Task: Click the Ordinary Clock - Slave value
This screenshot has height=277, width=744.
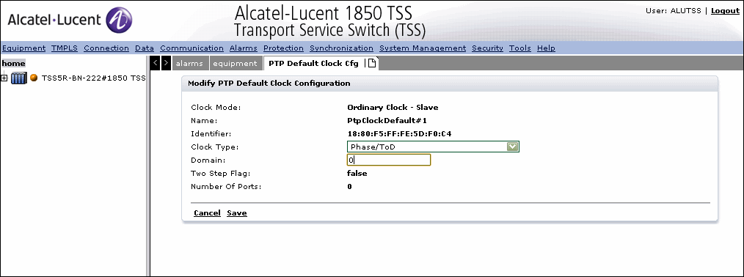Action: click(393, 107)
